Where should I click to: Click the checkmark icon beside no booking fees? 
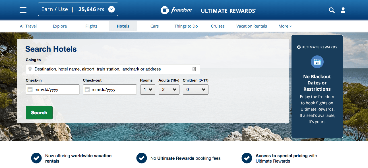tap(141, 158)
